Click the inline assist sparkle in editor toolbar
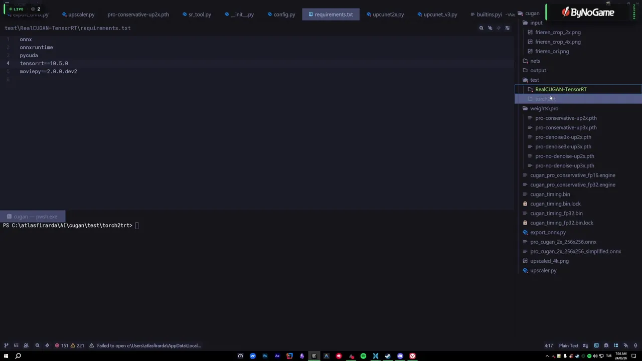Viewport: 642px width, 361px height. [490, 28]
